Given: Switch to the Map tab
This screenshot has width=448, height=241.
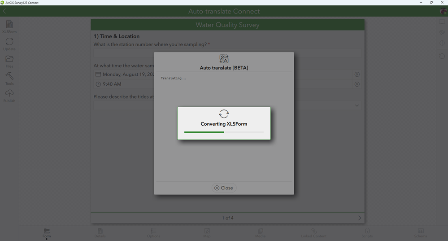Looking at the screenshot, I should (207, 233).
